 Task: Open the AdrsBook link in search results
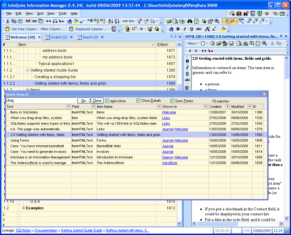(x=170, y=163)
